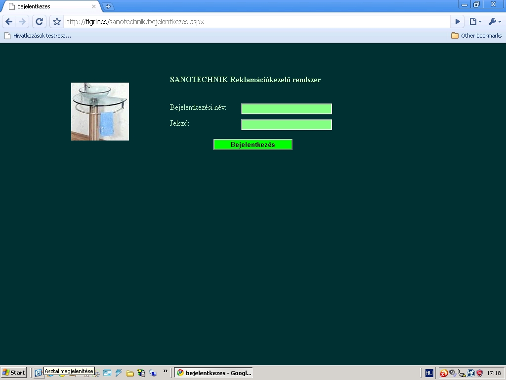Click the red security shield tray icon
This screenshot has width=506, height=380.
479,373
